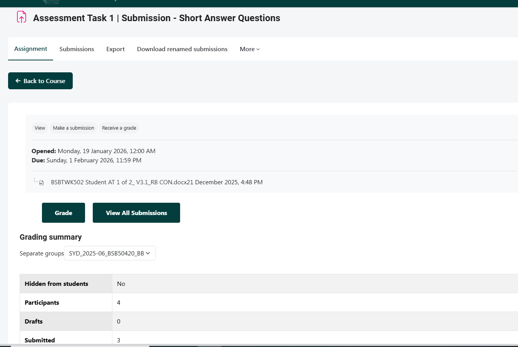518x347 pixels.
Task: Click the Drafts row label
Action: click(34, 322)
